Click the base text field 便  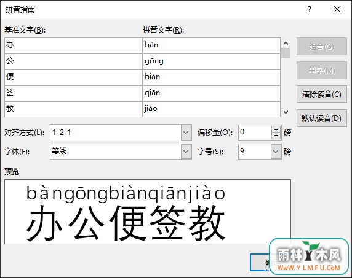(x=73, y=77)
